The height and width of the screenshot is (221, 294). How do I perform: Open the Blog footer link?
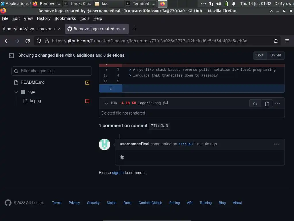[x=222, y=203]
